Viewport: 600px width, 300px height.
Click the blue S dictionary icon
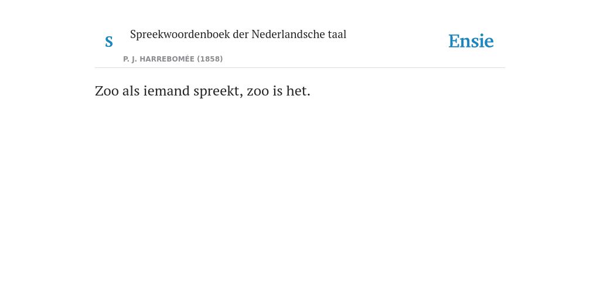pyautogui.click(x=109, y=42)
